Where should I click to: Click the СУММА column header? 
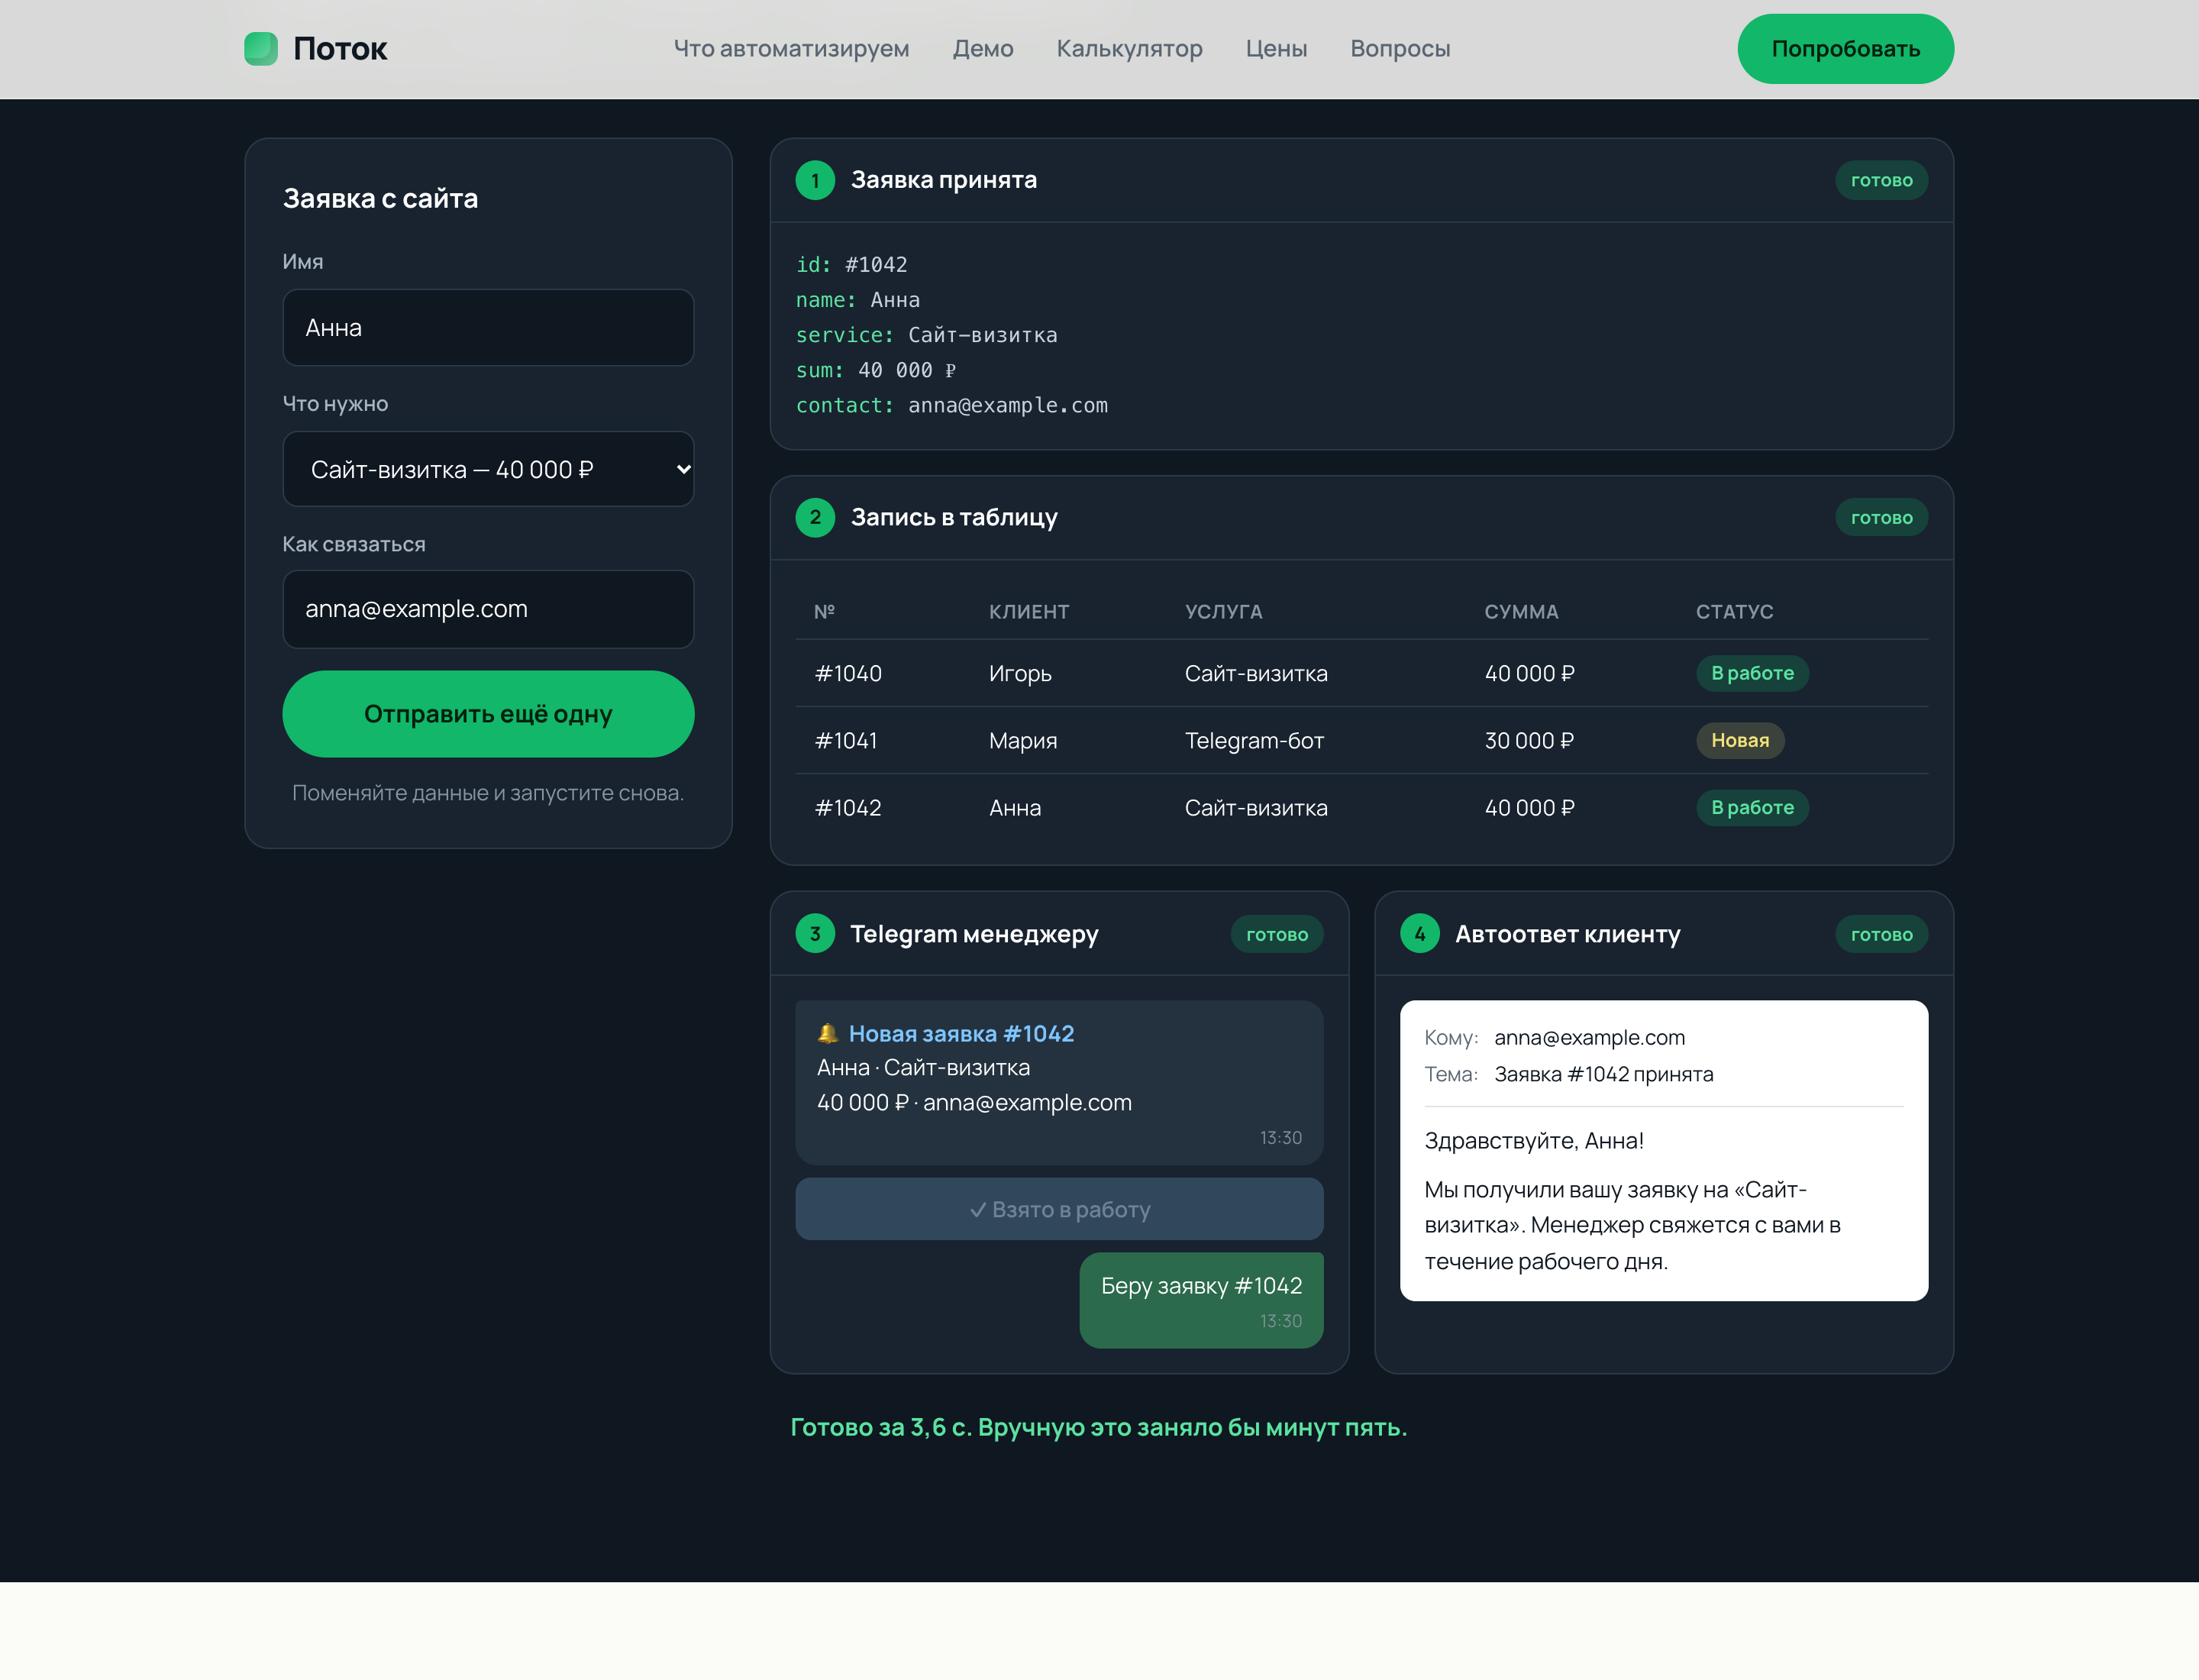point(1521,611)
